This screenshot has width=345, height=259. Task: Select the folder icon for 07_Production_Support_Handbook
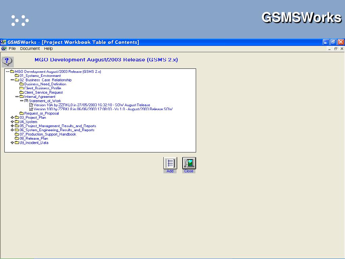[x=17, y=134]
